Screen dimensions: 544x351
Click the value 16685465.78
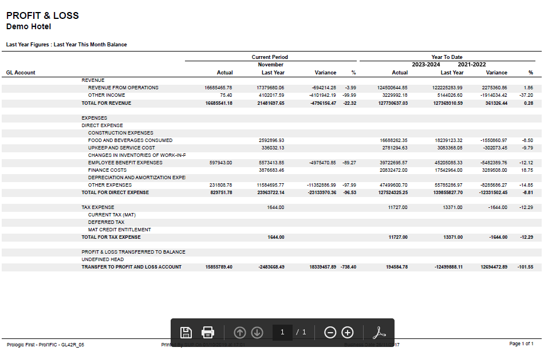coord(218,88)
